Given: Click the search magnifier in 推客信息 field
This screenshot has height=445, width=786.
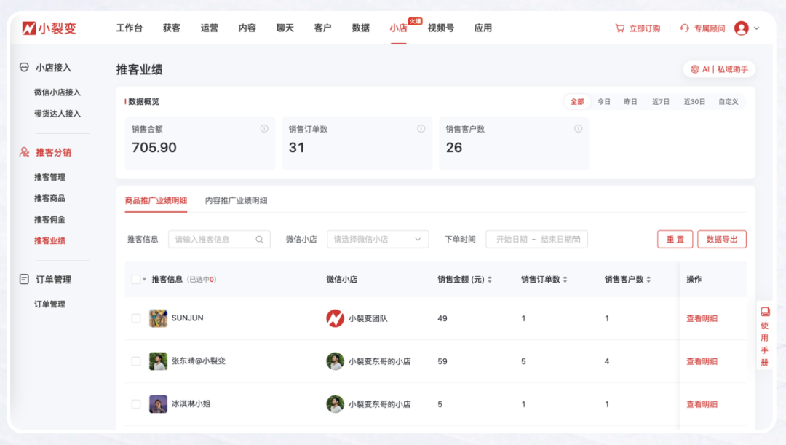Looking at the screenshot, I should pyautogui.click(x=259, y=240).
